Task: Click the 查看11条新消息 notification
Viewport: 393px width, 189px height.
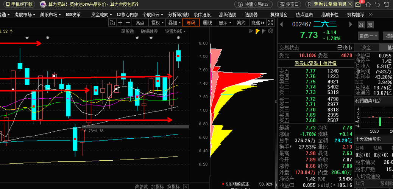Action: pos(330,4)
